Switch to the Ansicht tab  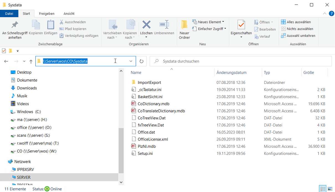pyautogui.click(x=69, y=14)
